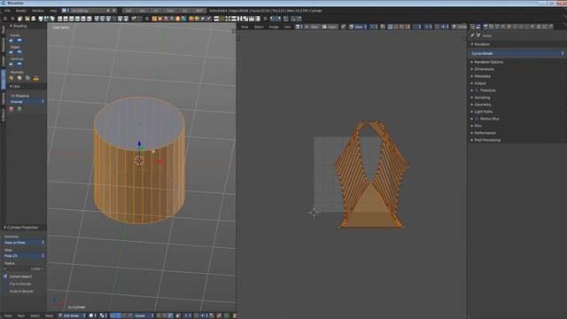This screenshot has height=319, width=567.
Task: Click the image browse icon in UV editor header
Action: (x=299, y=27)
